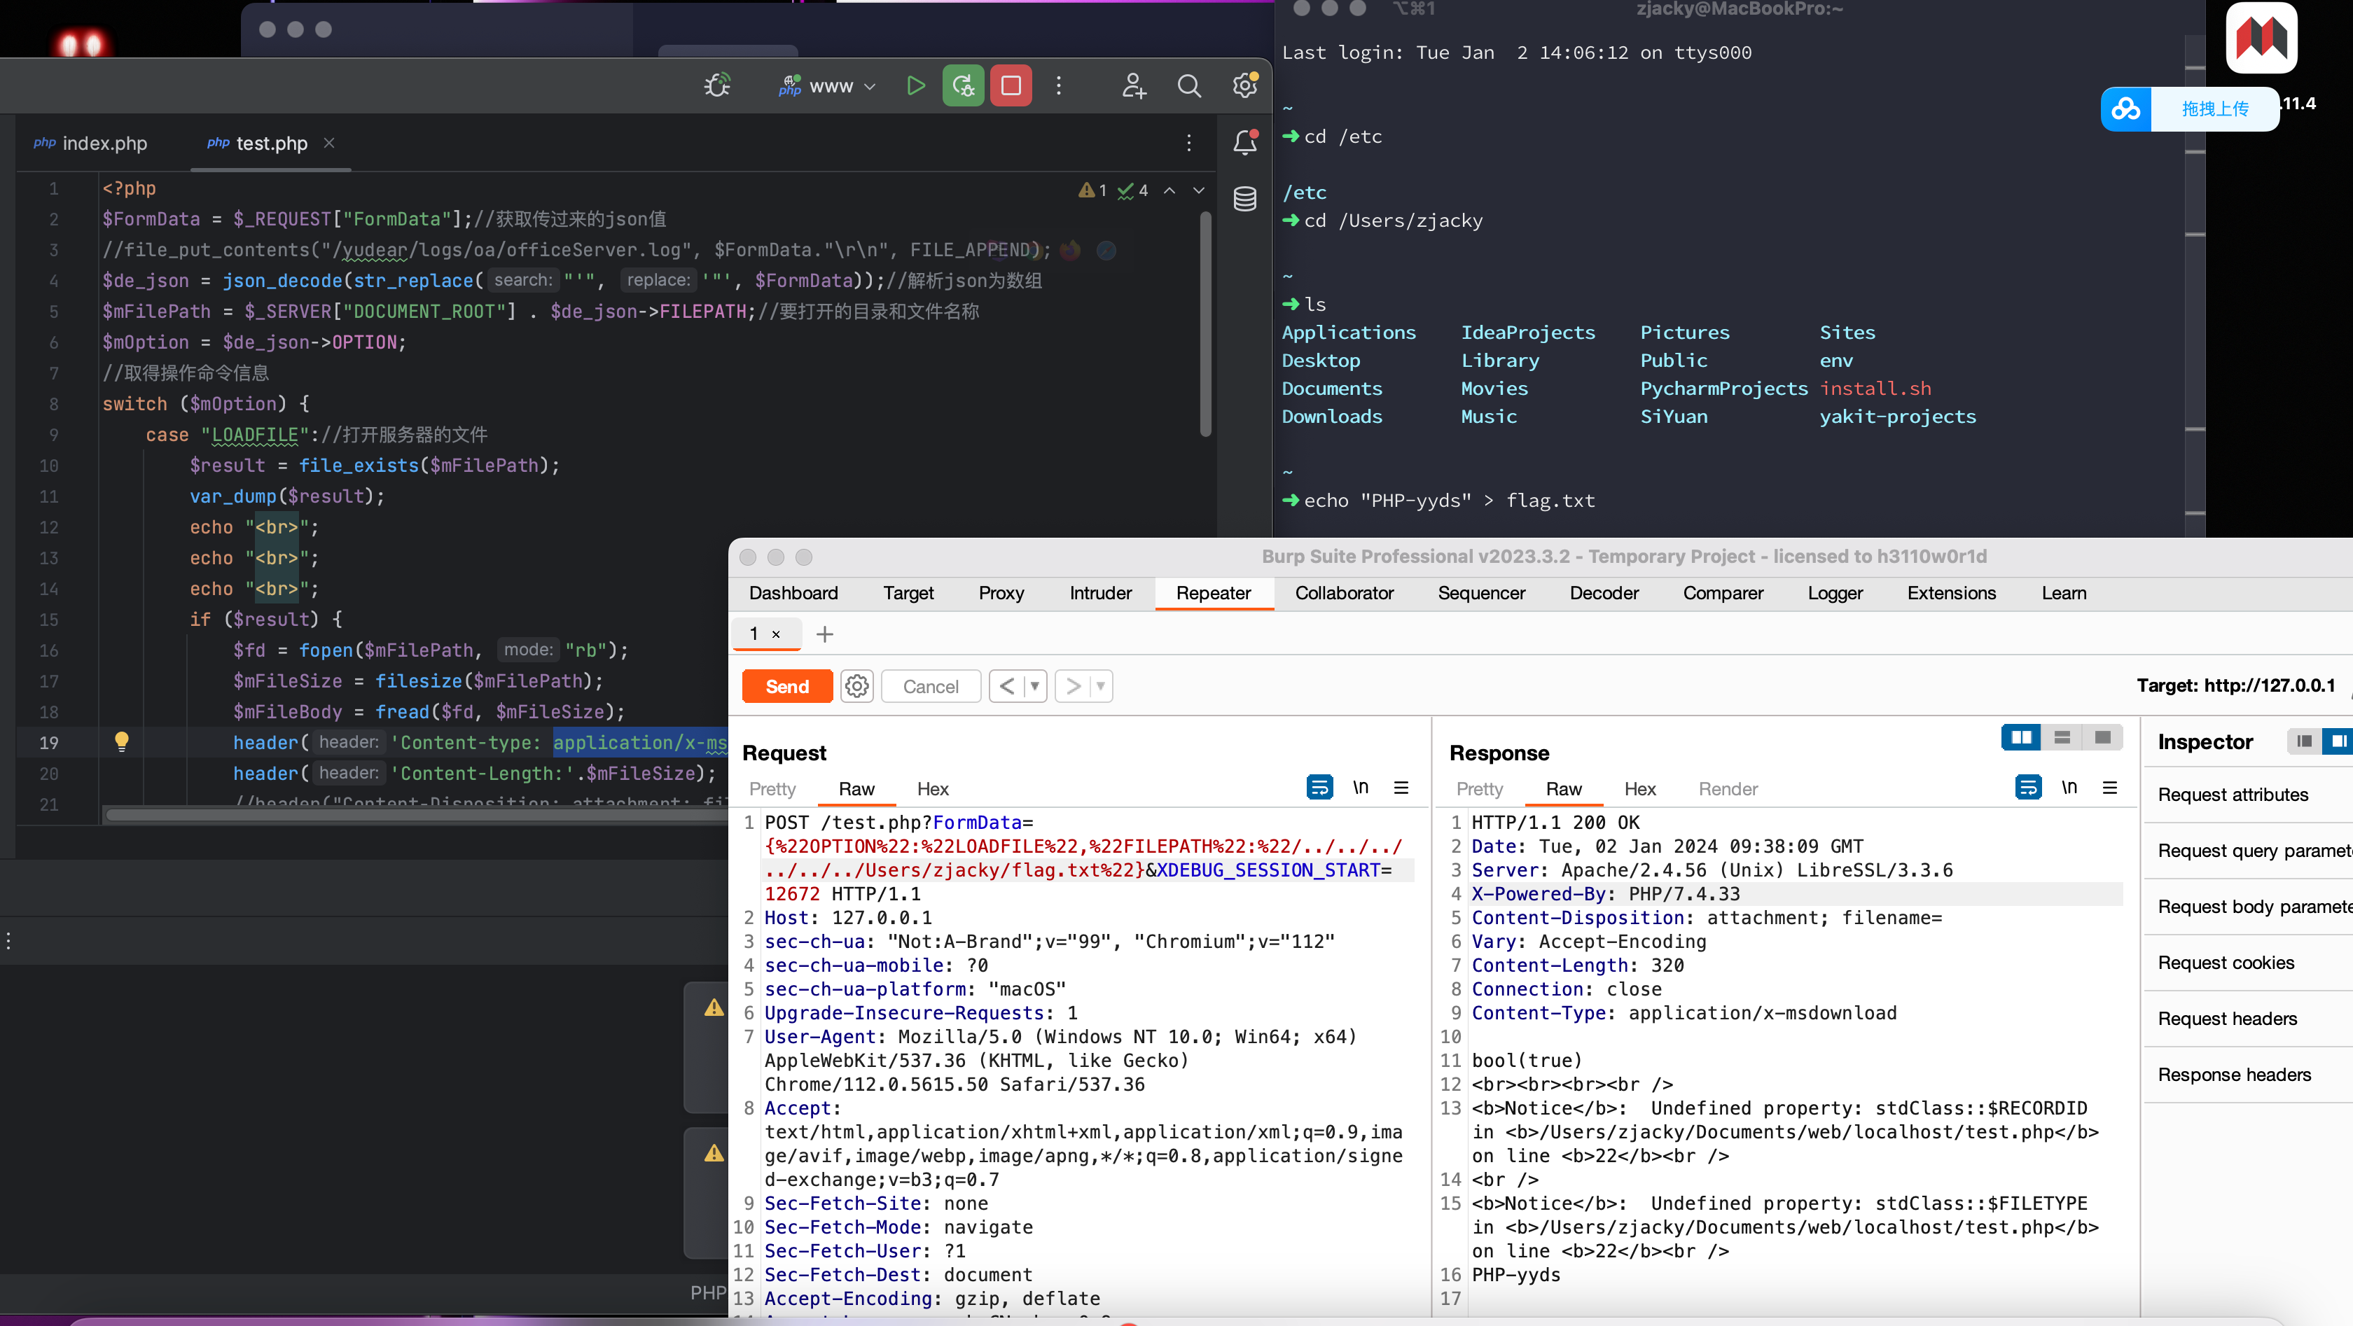Select side-by-side split layout in Burp

pyautogui.click(x=2022, y=737)
